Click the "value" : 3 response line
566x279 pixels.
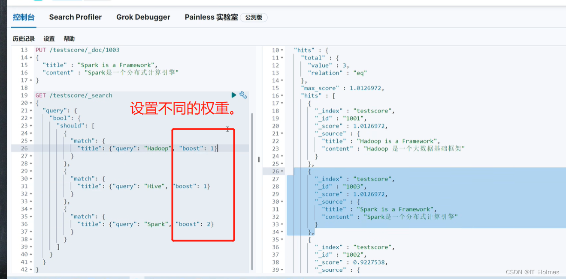(328, 65)
